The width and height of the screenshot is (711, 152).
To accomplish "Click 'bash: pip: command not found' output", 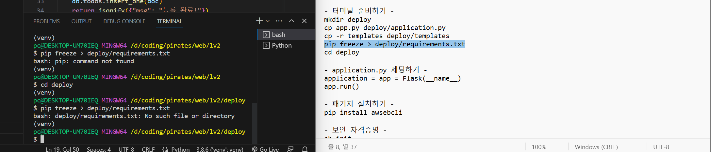I will click(x=84, y=61).
